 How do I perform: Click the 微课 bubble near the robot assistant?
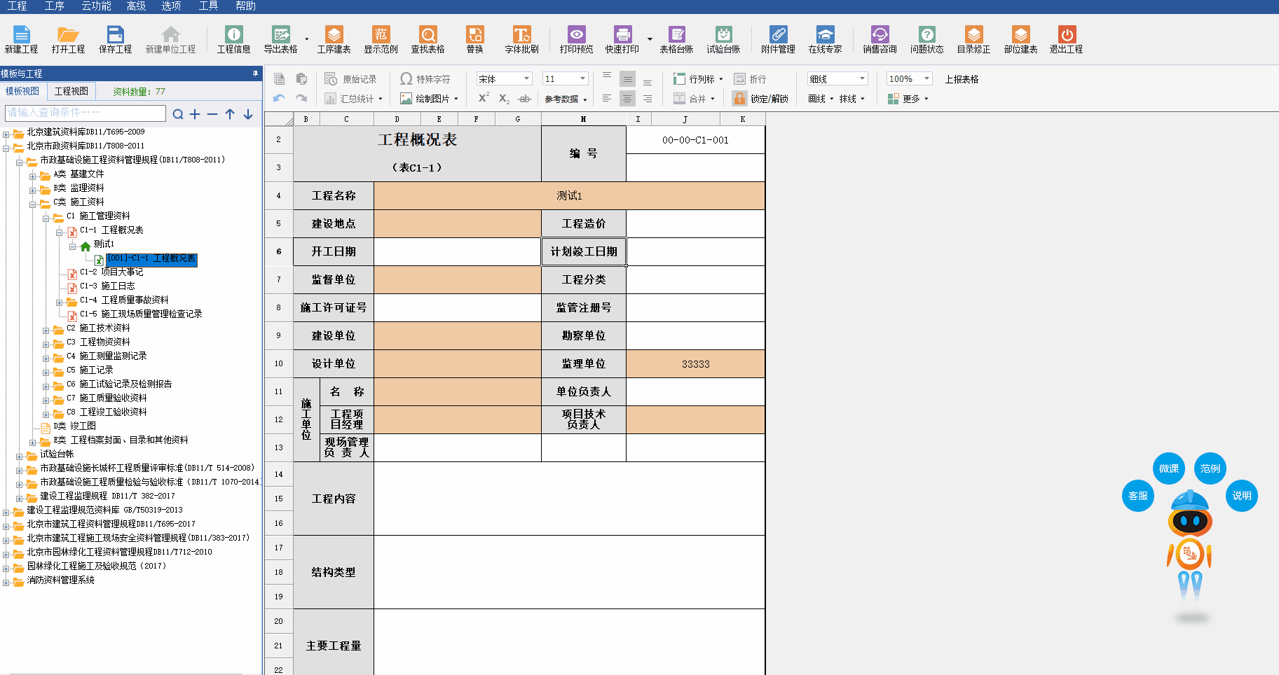[1168, 468]
